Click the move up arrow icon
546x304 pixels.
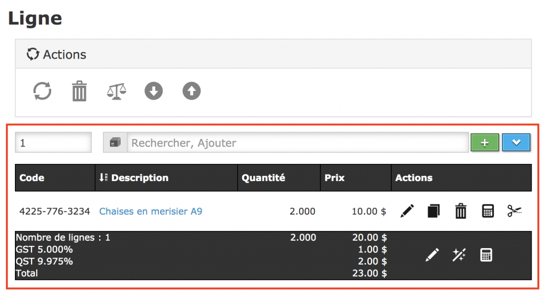point(191,91)
